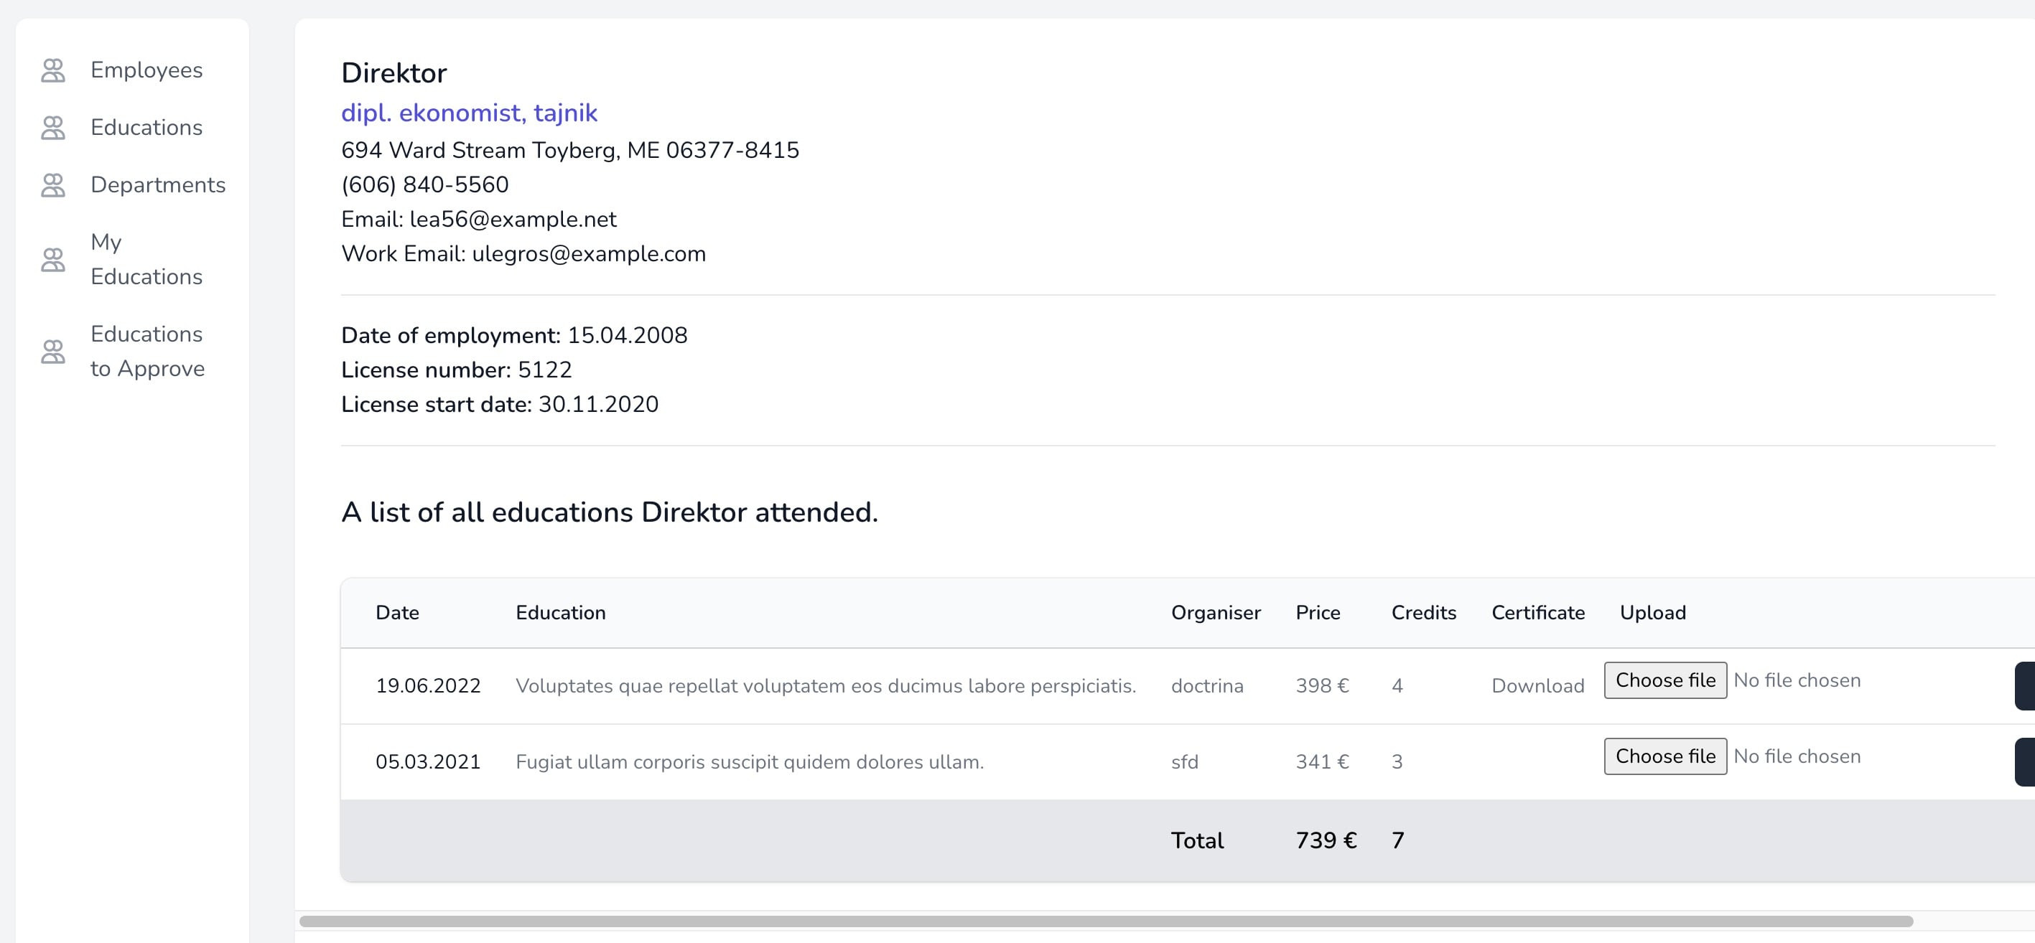Sort the table by the Date column
2035x943 pixels.
click(x=397, y=612)
